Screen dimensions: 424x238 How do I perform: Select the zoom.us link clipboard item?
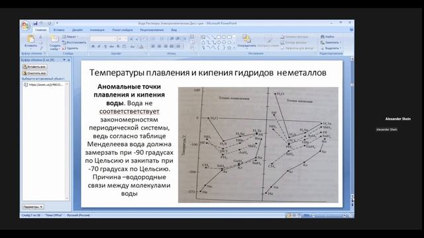[44, 85]
